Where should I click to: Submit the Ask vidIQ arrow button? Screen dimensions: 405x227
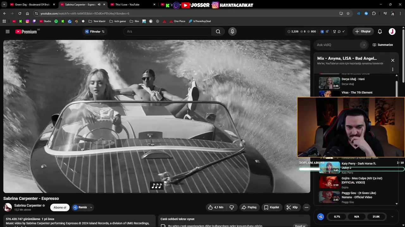tap(364, 45)
